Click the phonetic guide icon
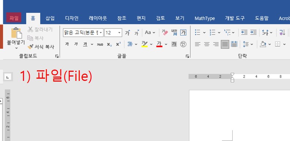The height and width of the screenshot is (141, 290). [174, 33]
